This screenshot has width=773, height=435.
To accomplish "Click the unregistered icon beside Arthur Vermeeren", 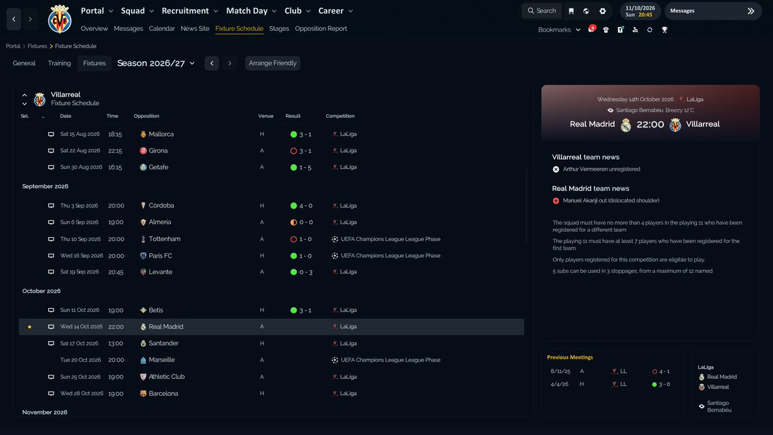I will [556, 169].
